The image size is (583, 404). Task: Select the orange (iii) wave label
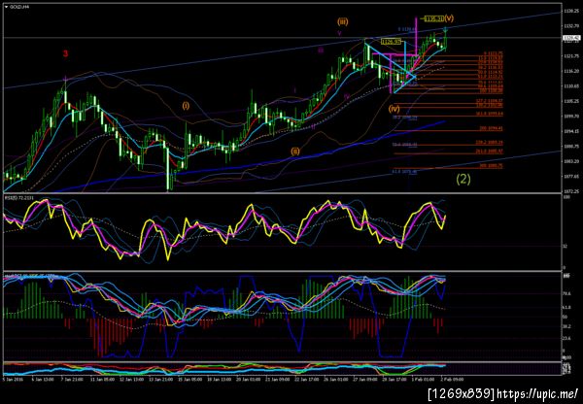point(342,22)
